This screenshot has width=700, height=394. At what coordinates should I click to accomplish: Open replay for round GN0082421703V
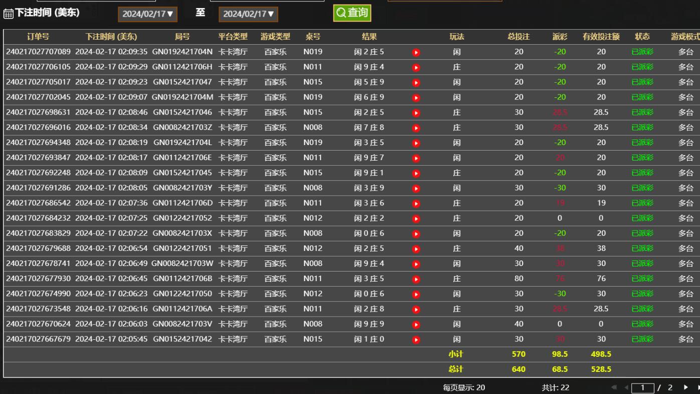pyautogui.click(x=416, y=325)
